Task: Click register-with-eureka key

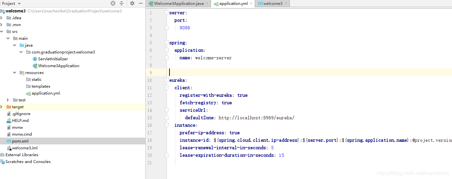Action: [207, 95]
